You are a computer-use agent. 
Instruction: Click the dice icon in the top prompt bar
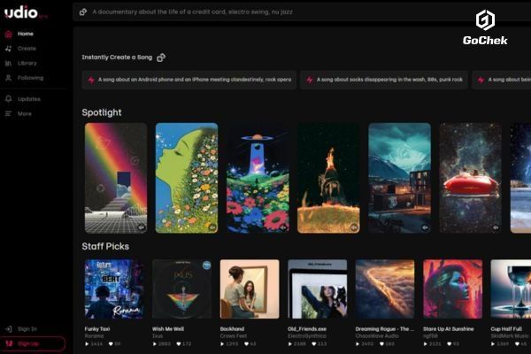click(83, 12)
